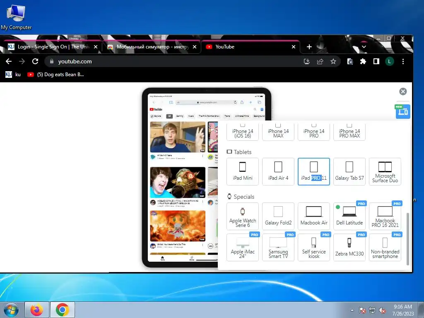Share this page from address bar

click(320, 61)
